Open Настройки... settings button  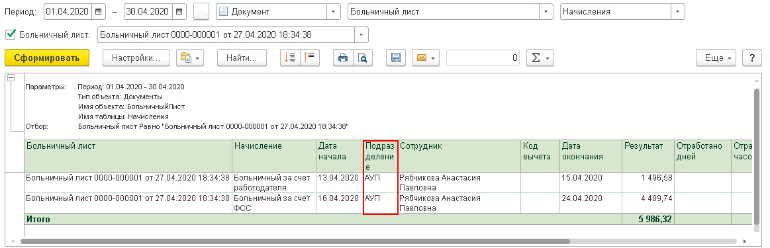136,58
